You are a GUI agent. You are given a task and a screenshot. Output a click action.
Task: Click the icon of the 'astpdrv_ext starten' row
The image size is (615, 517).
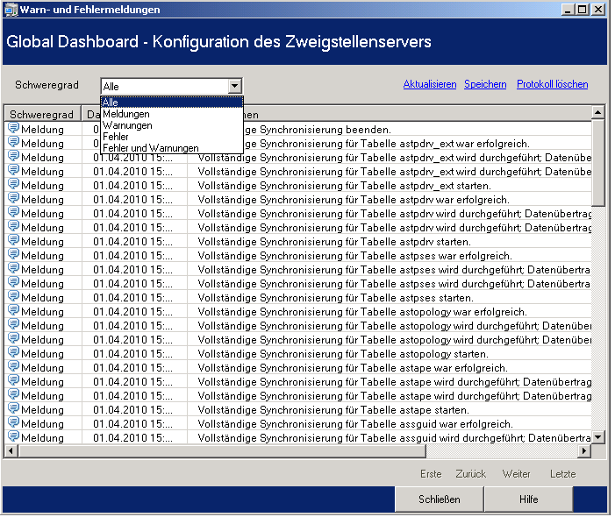point(13,185)
